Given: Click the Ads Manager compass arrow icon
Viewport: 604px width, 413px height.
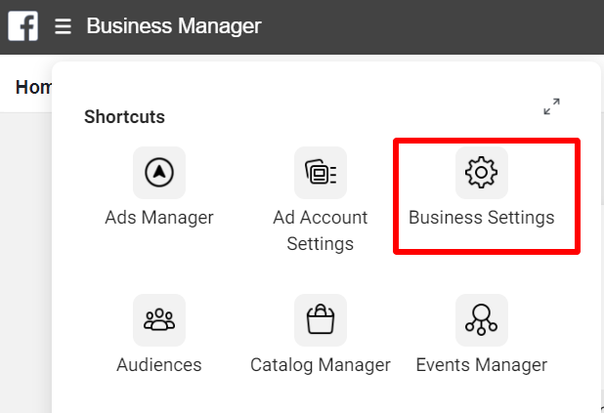Looking at the screenshot, I should coord(159,173).
